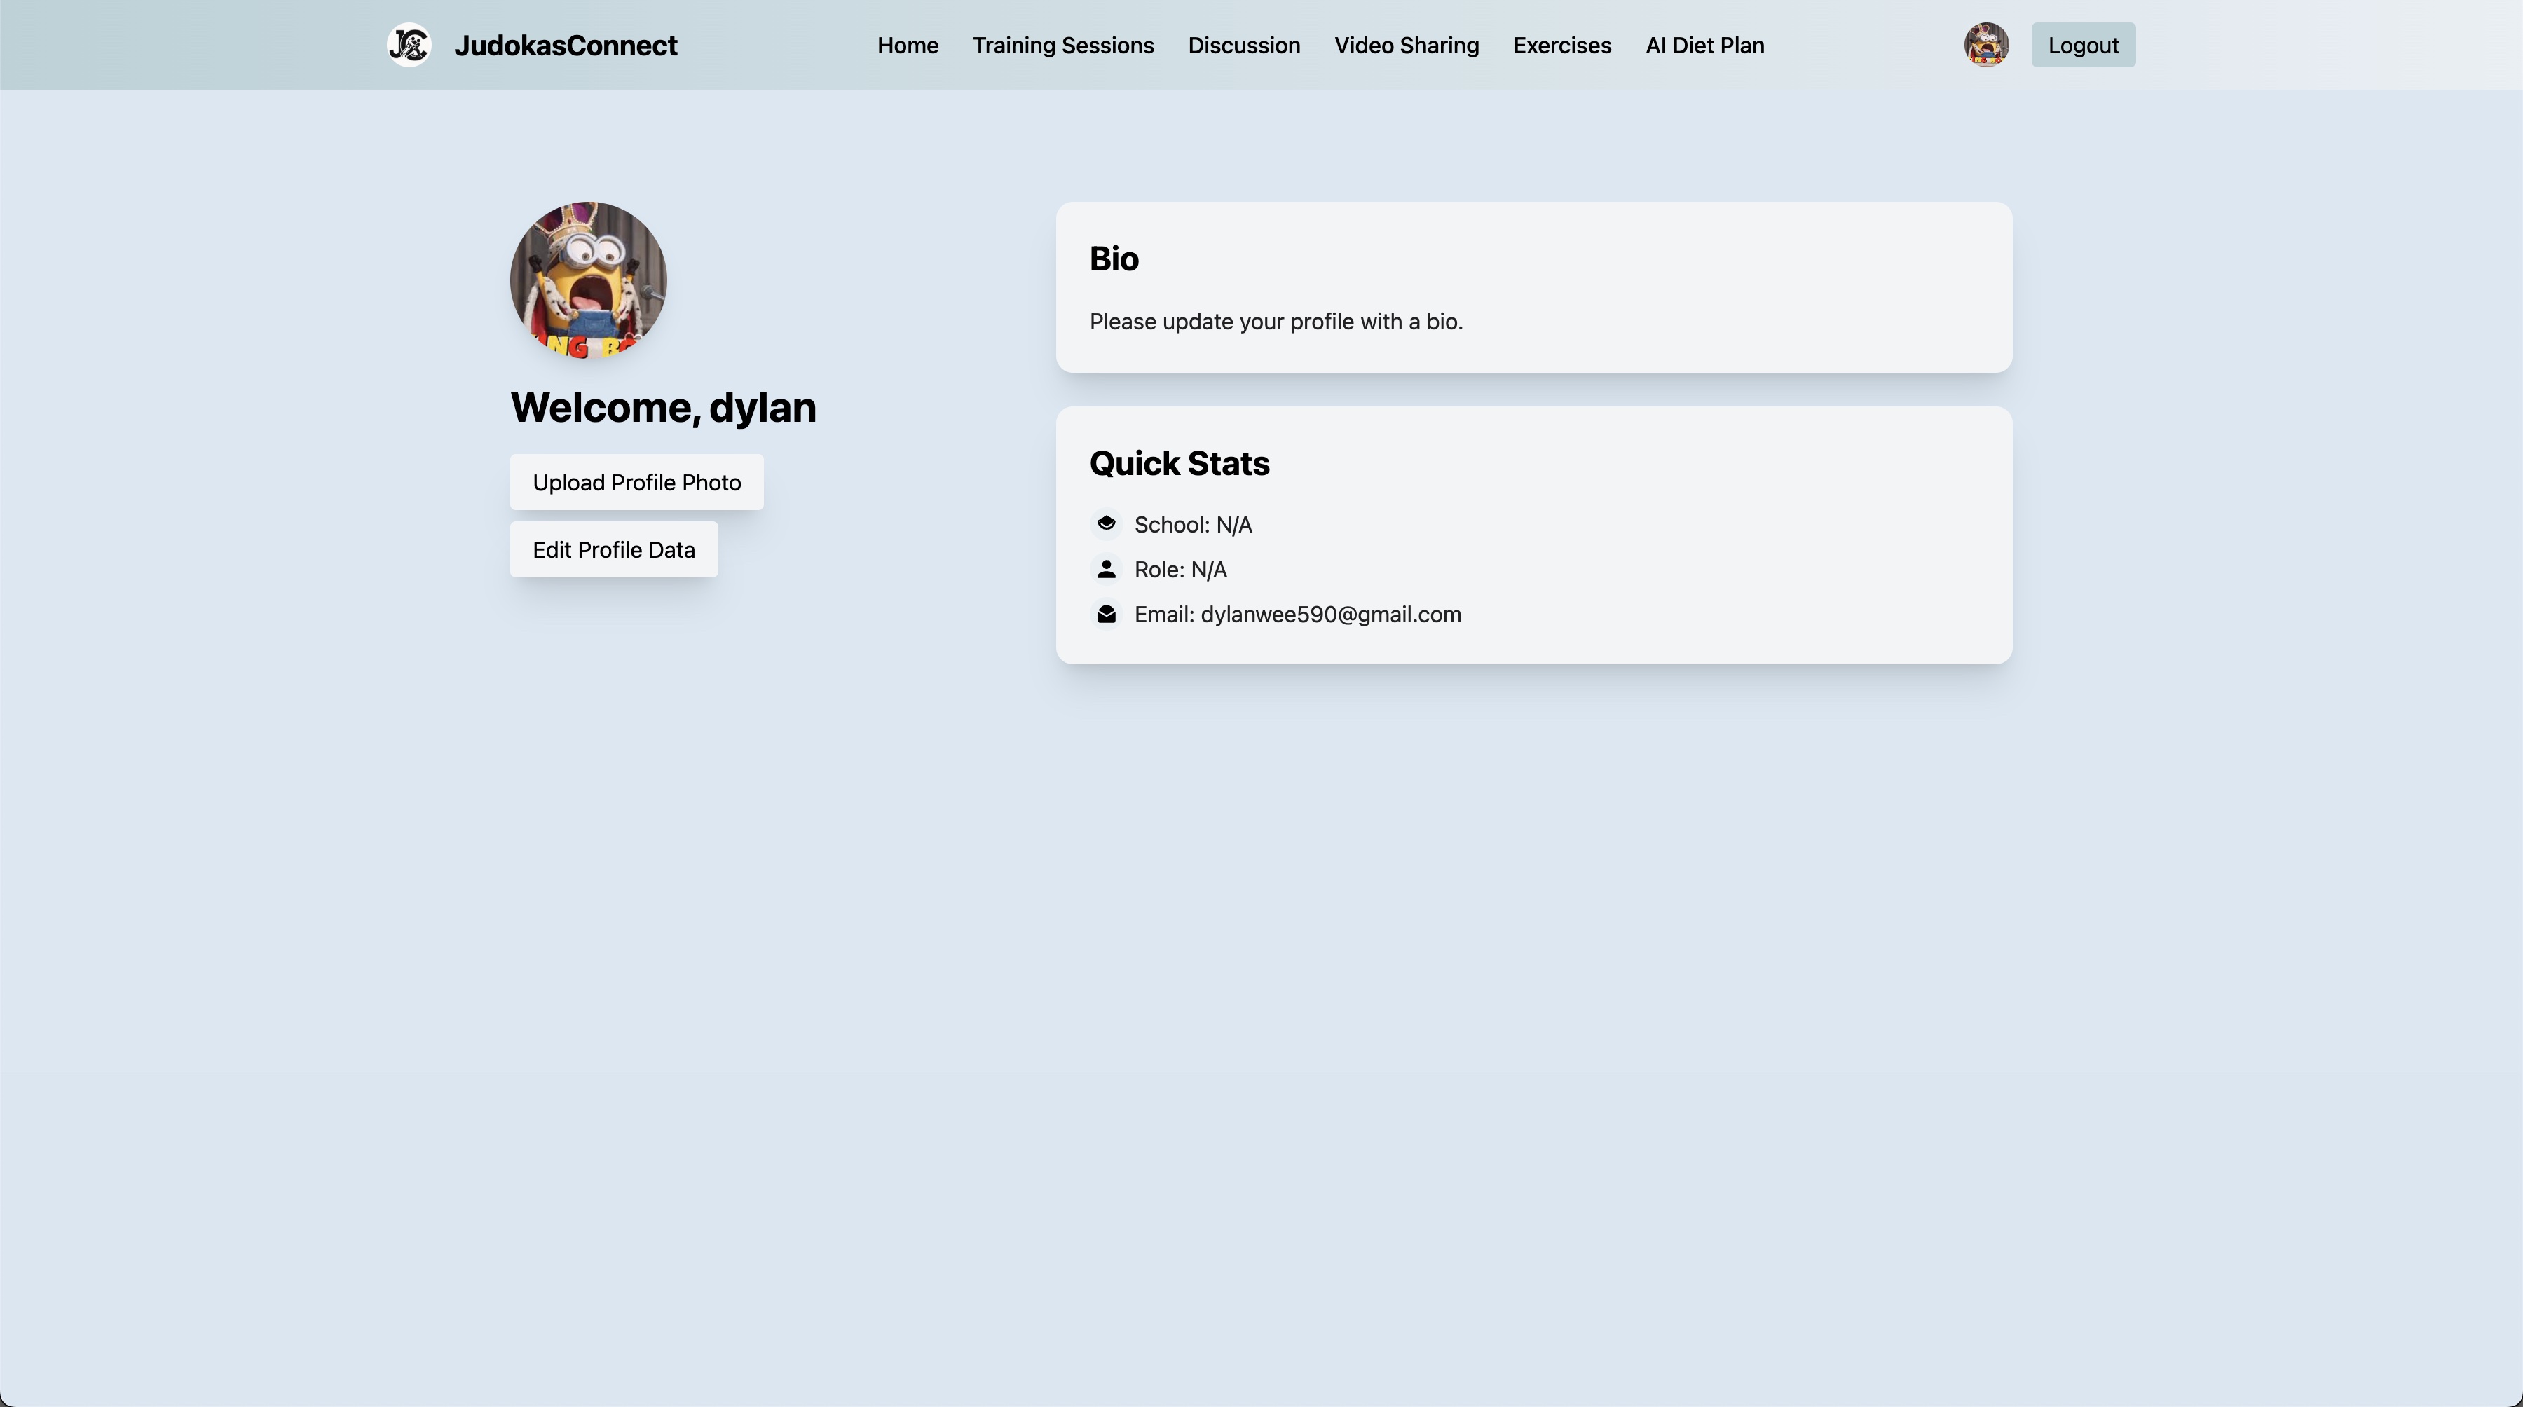
Task: Click Edit Profile Data button
Action: coord(613,550)
